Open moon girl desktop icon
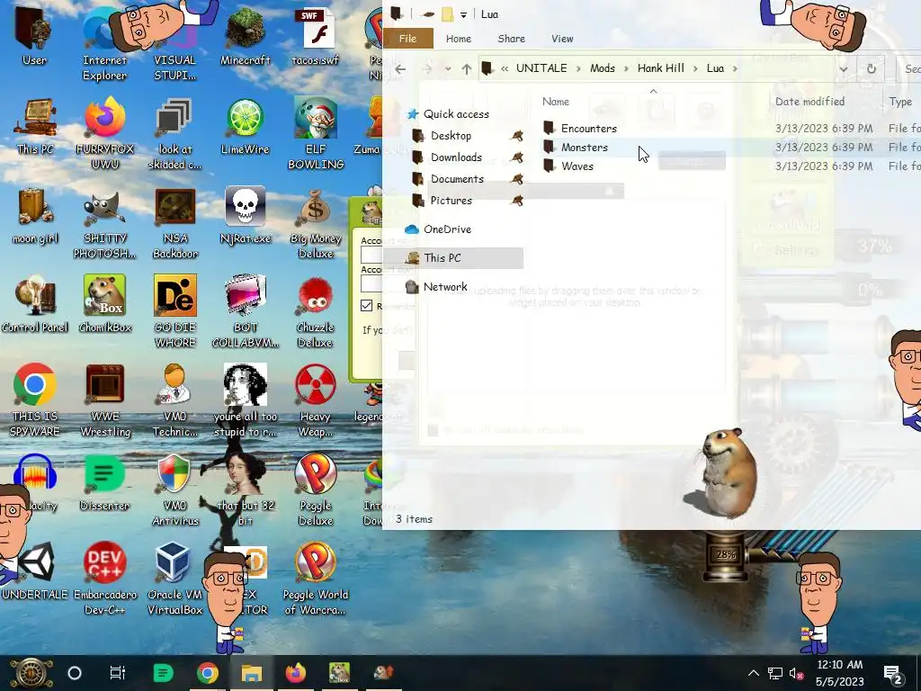 pos(35,216)
